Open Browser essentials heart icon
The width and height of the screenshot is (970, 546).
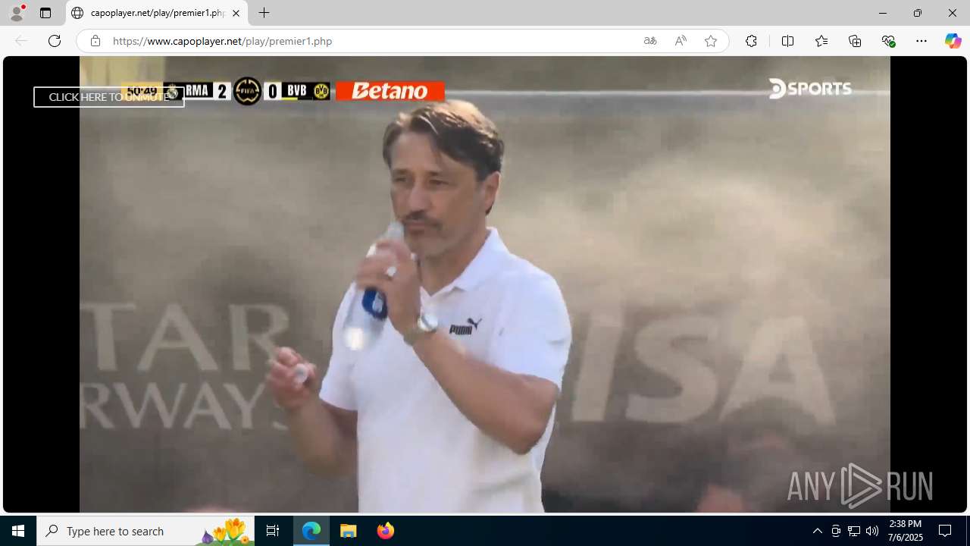888,41
